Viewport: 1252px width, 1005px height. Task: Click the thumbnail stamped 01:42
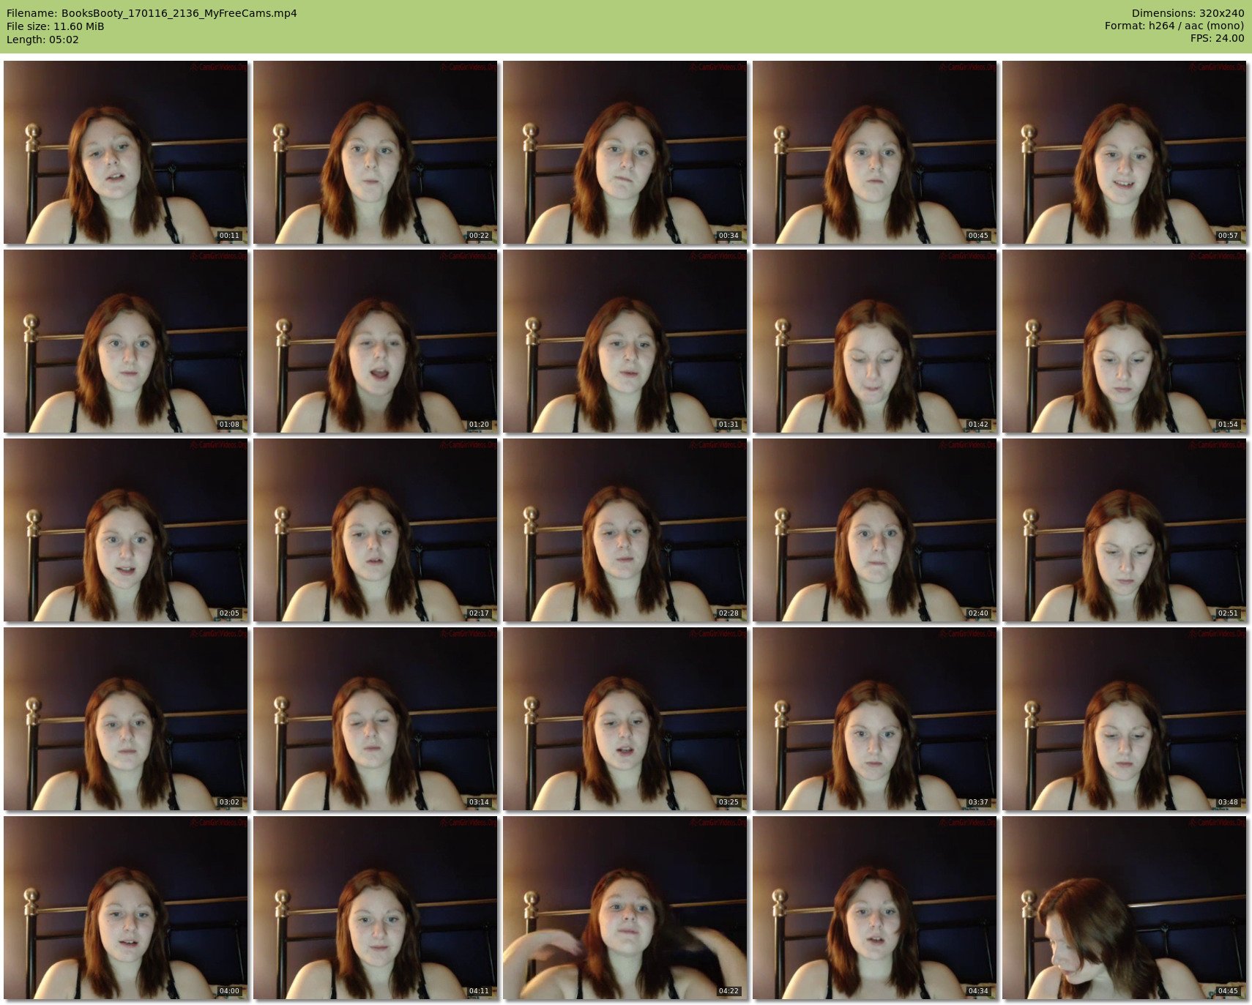[x=875, y=341]
